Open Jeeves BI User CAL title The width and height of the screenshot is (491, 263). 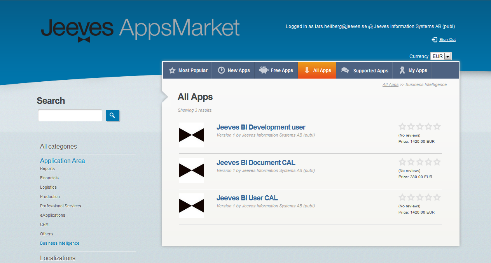point(247,198)
